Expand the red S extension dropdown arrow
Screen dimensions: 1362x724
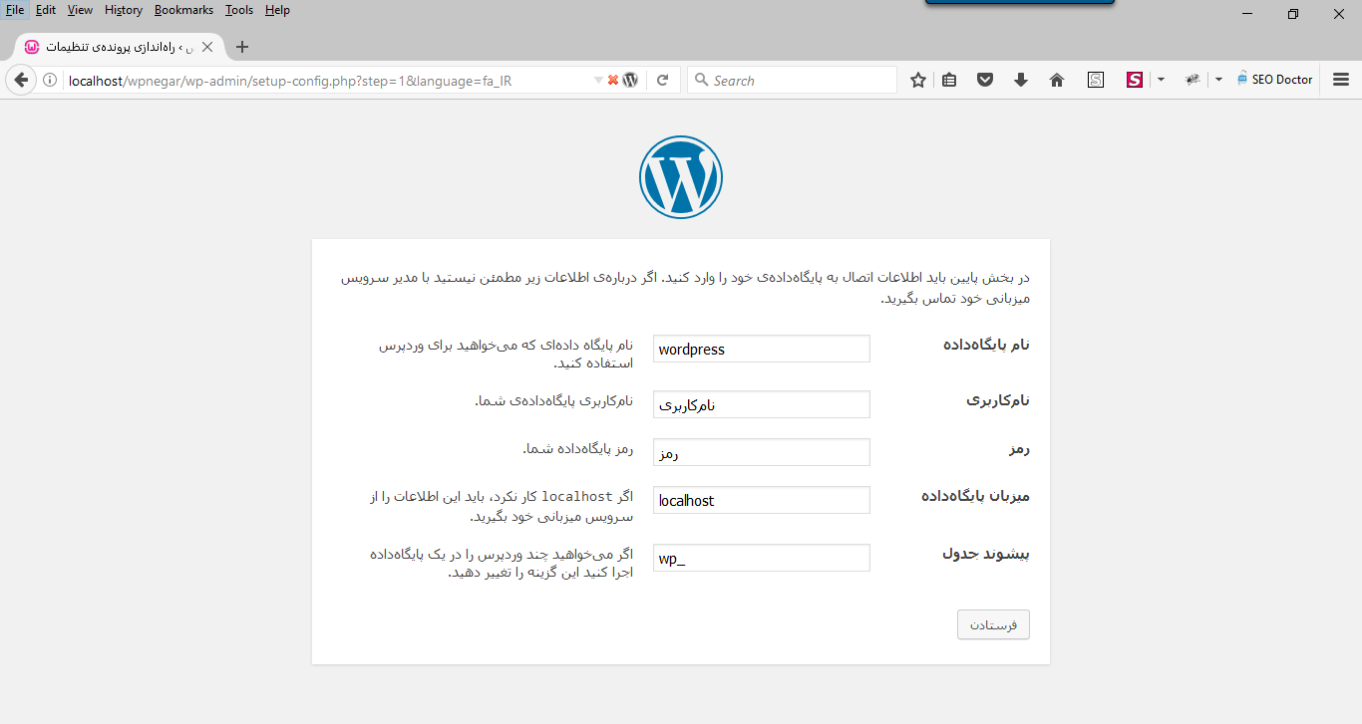[x=1161, y=80]
